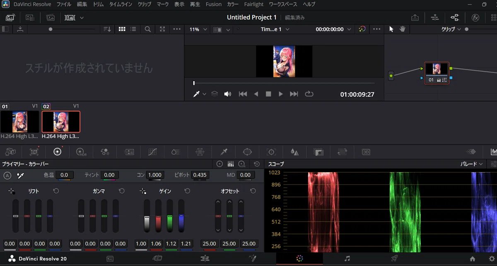This screenshot has width=497, height=266.
Task: Open the Motion Effects palette icon
Action: pos(129,152)
